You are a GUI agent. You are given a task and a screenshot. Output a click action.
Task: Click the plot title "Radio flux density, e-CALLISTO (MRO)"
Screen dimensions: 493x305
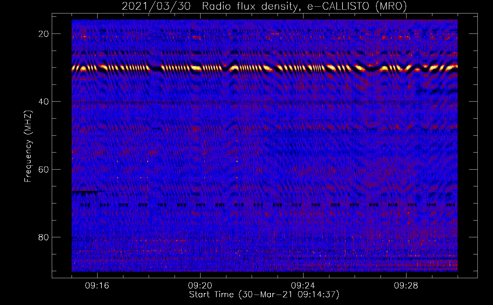(304, 6)
